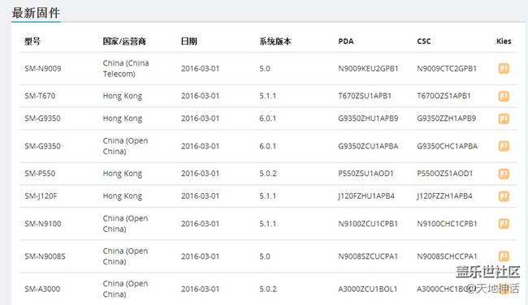Select version 5.0.2 in SM-P550 row
This screenshot has width=528, height=305.
pos(268,174)
